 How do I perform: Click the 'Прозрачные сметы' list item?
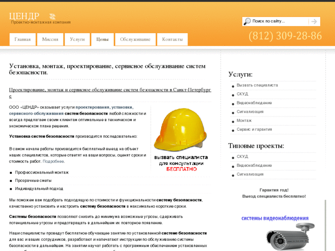tap(33, 181)
